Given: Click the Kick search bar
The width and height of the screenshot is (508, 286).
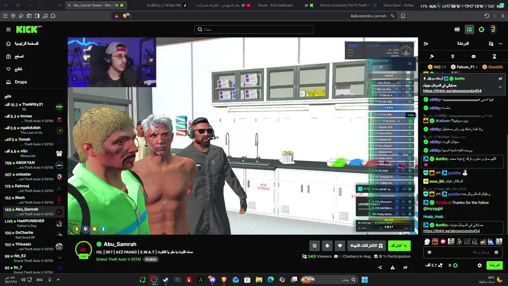Looking at the screenshot, I should [x=254, y=29].
